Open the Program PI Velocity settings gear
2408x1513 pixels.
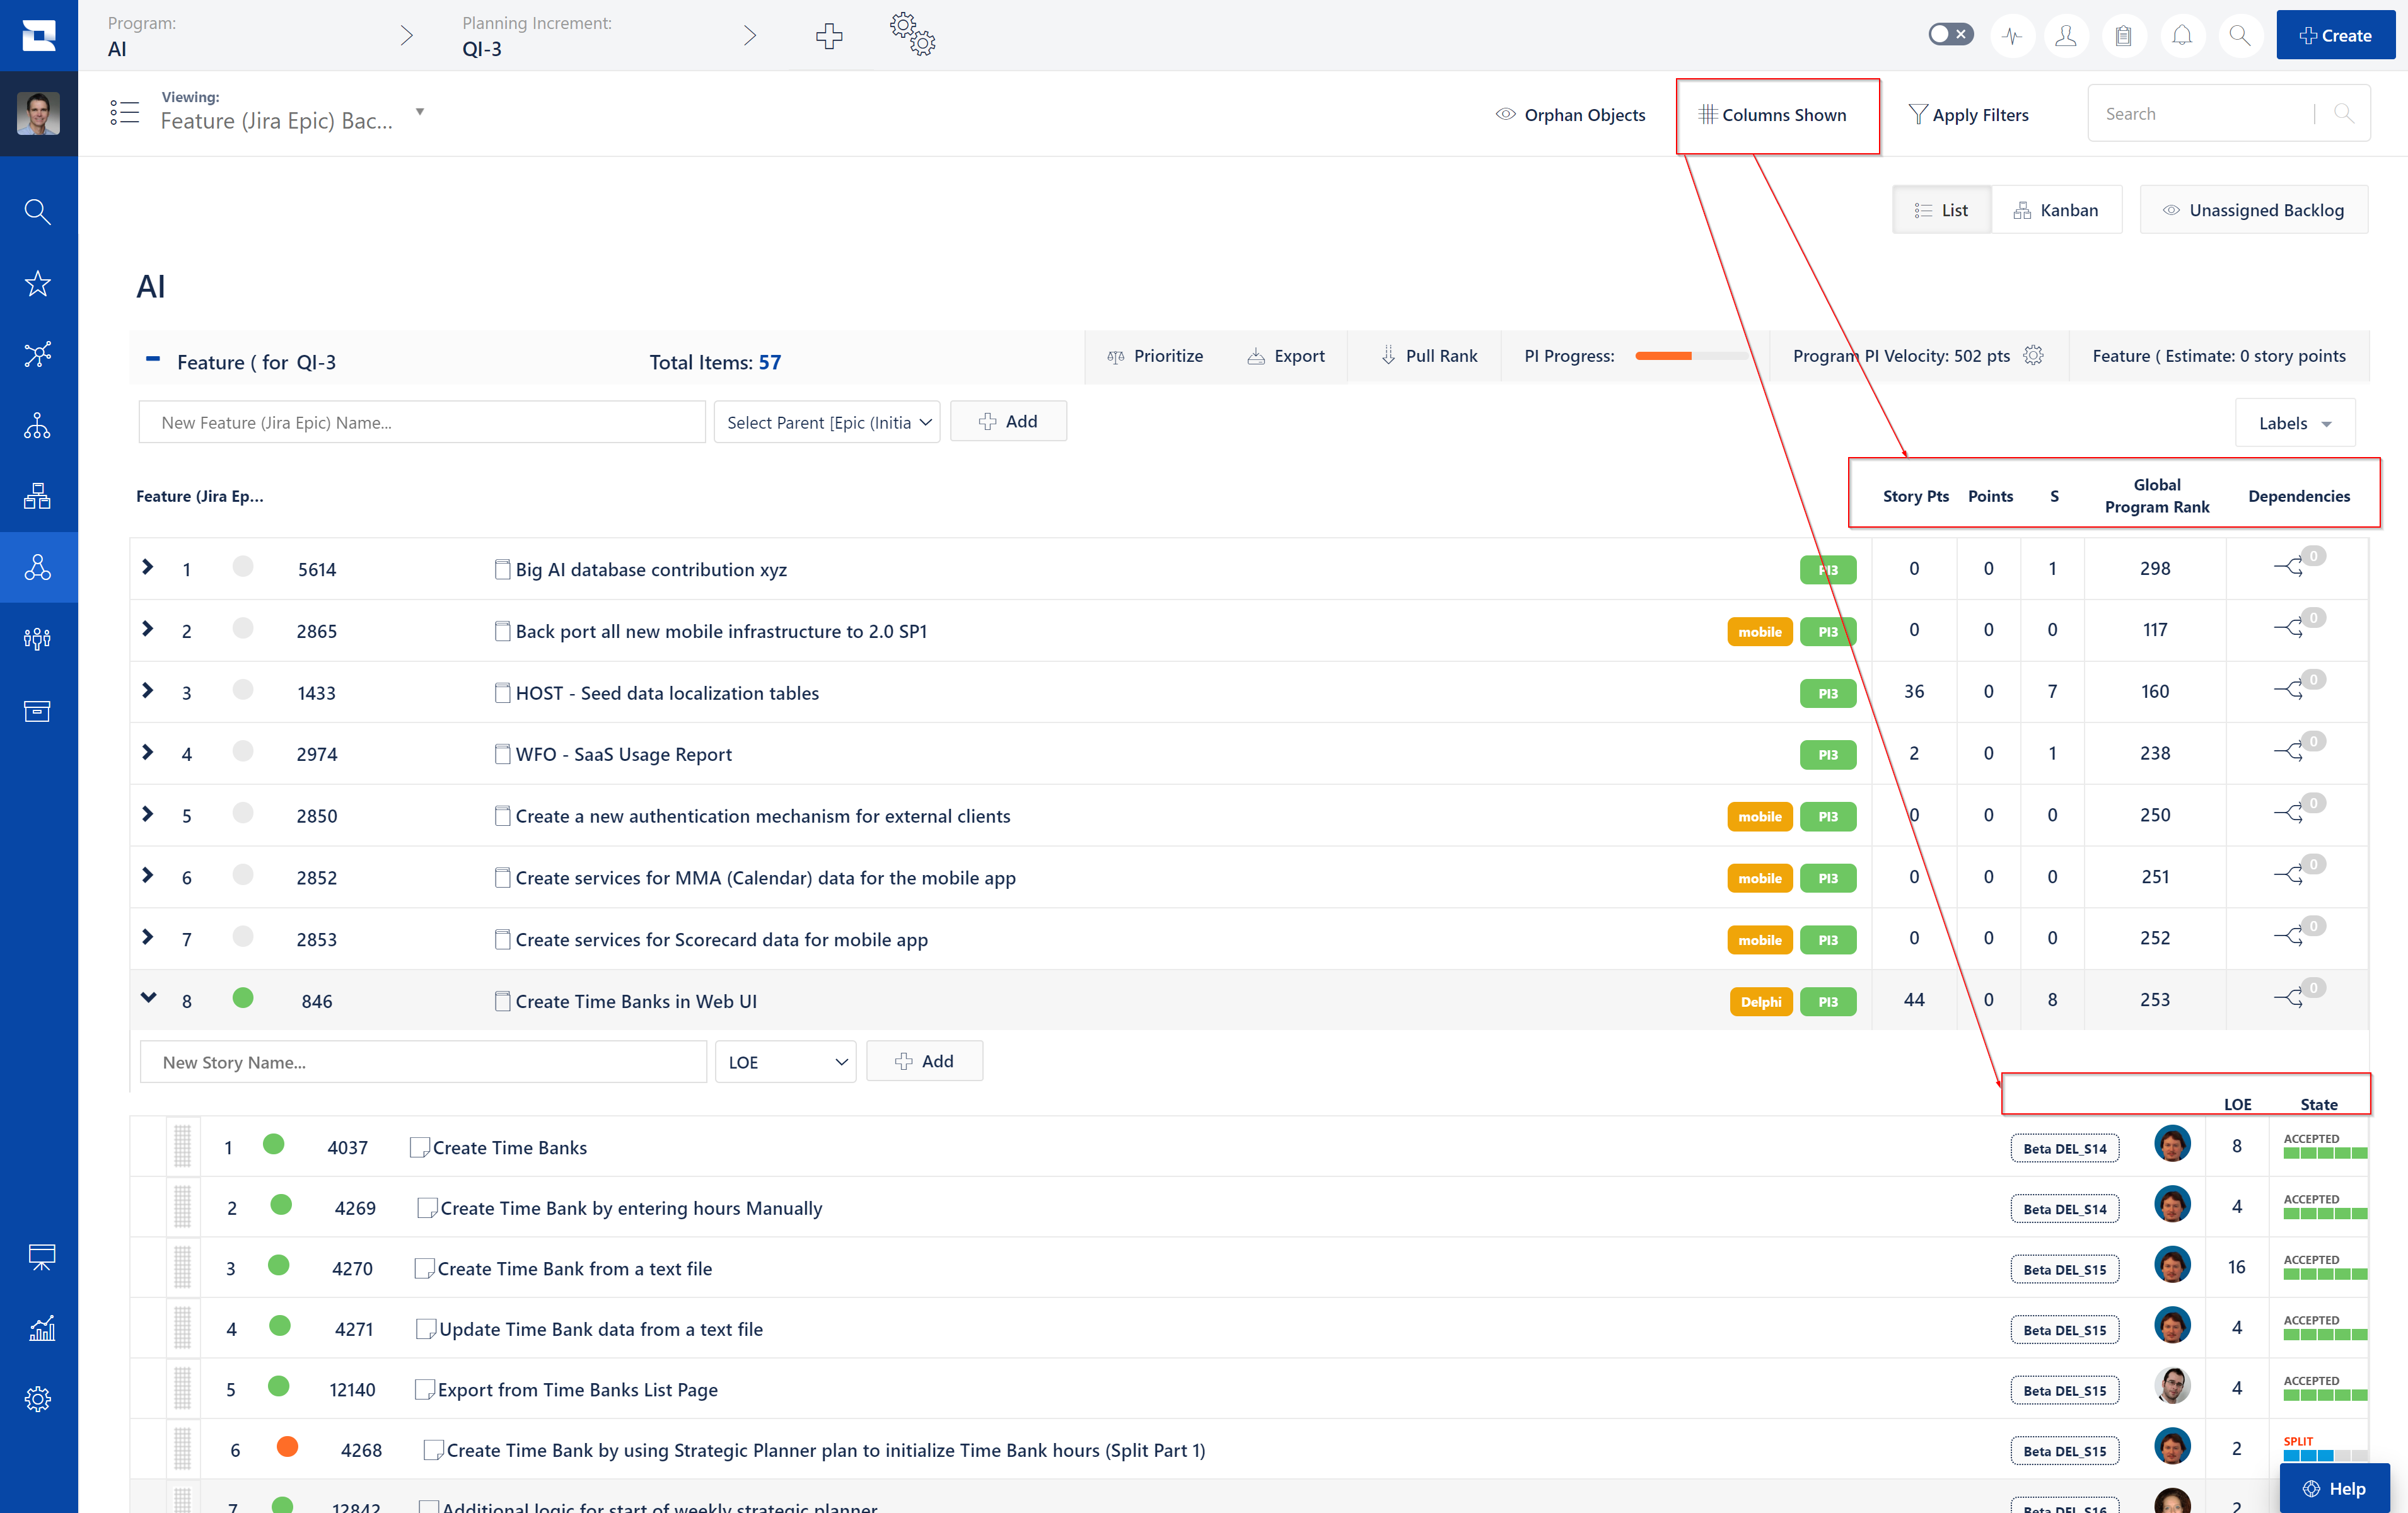click(2034, 355)
